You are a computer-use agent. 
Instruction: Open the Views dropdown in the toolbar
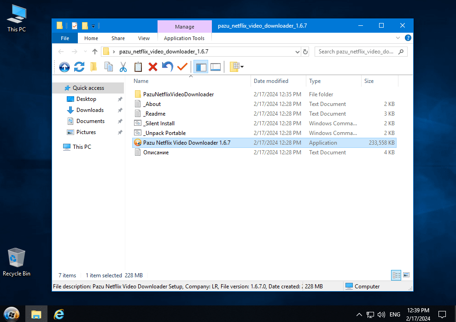coord(236,67)
